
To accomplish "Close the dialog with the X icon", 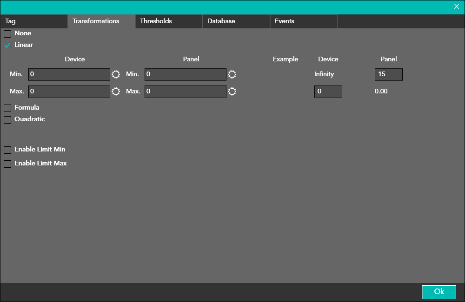I will tap(457, 7).
